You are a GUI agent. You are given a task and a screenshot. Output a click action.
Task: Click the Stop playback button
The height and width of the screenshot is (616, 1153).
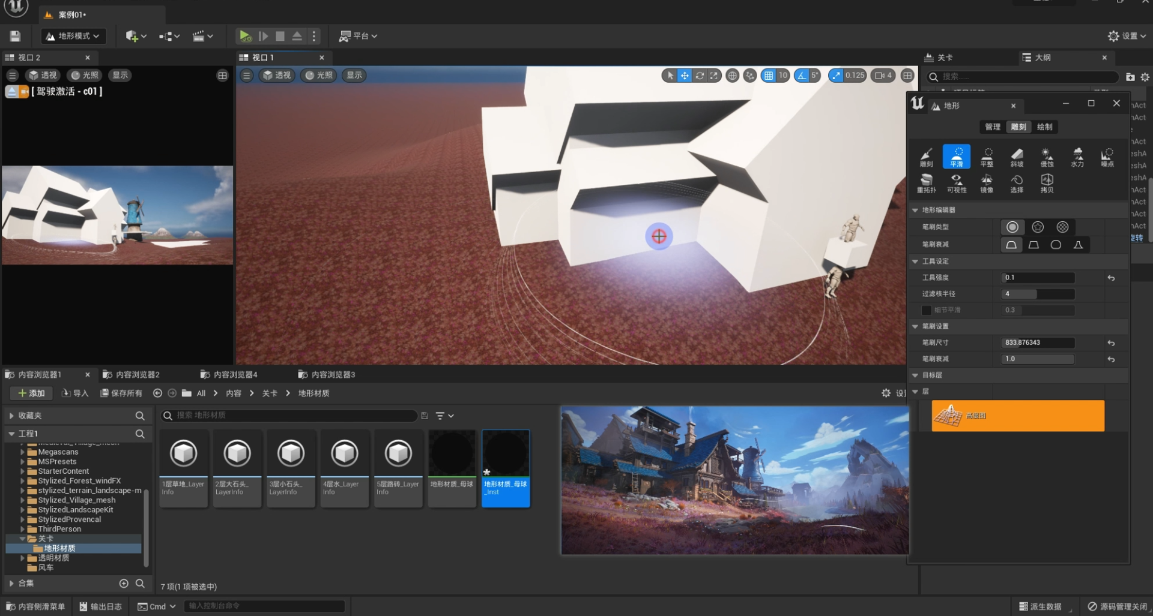[280, 36]
